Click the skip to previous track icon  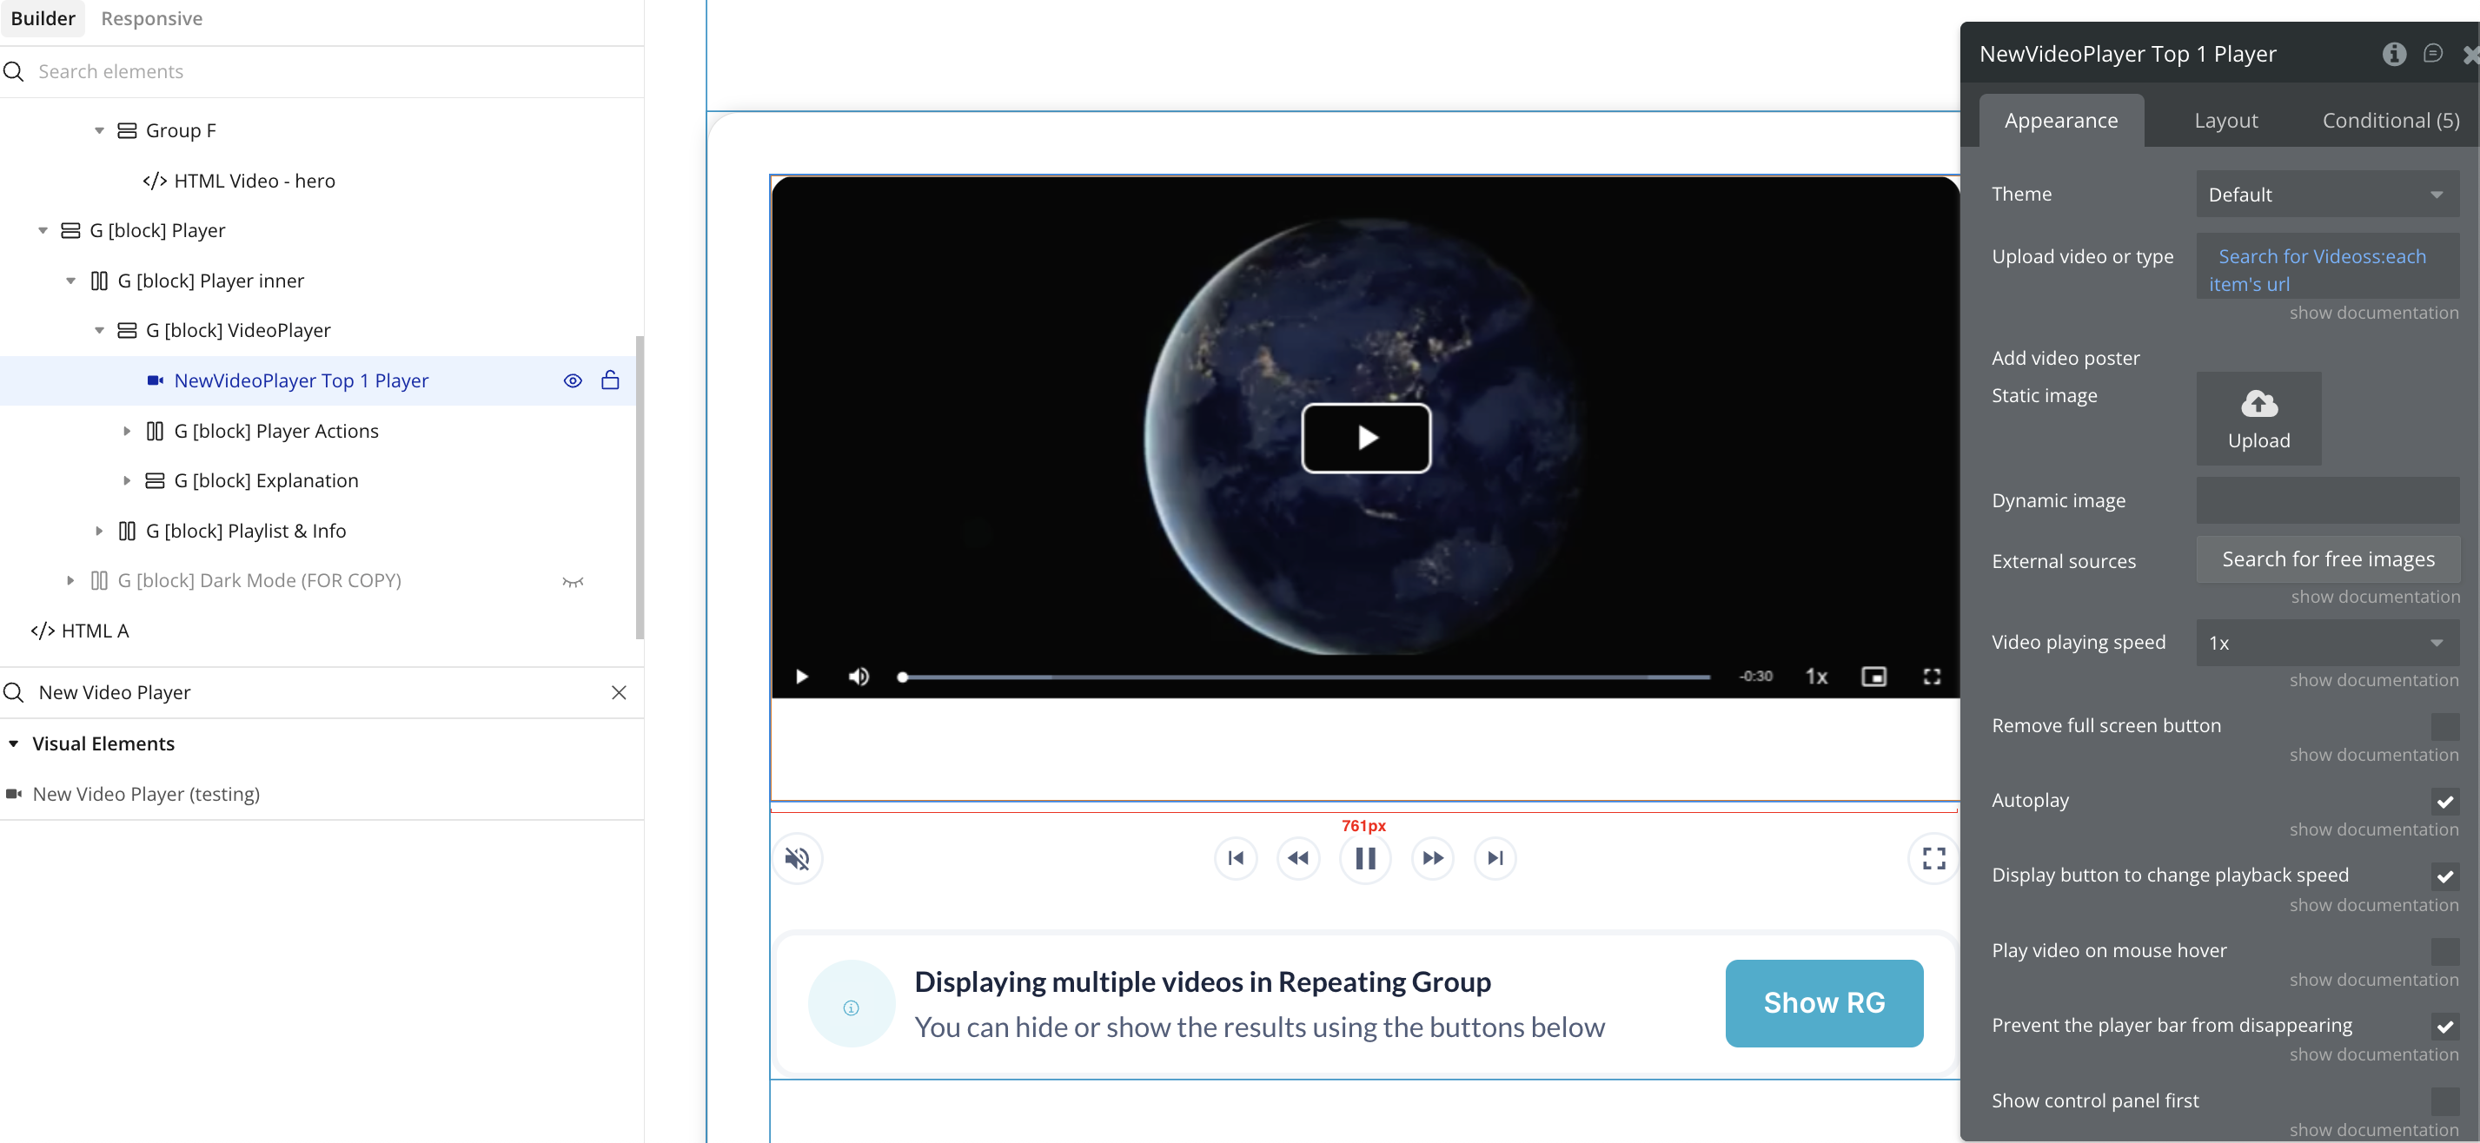click(1235, 857)
